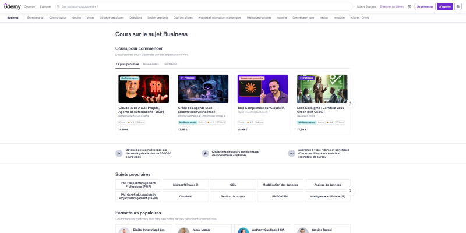Click the play icon beside video courses text
The height and width of the screenshot is (233, 466).
pos(119,153)
